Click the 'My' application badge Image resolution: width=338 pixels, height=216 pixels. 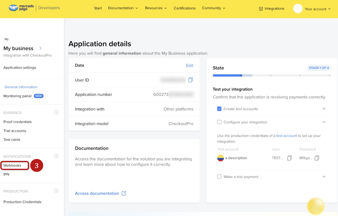coord(7,39)
